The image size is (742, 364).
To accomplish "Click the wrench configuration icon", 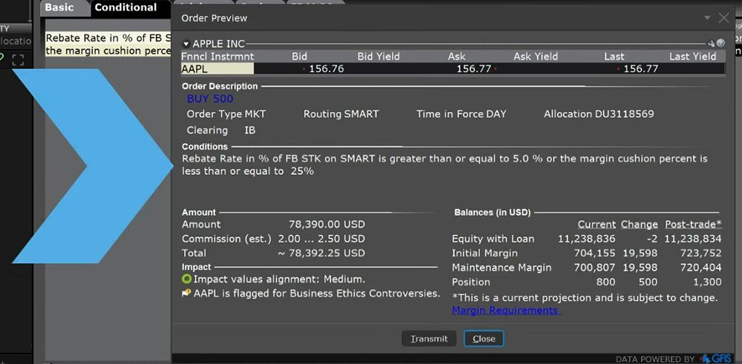I will 711,44.
